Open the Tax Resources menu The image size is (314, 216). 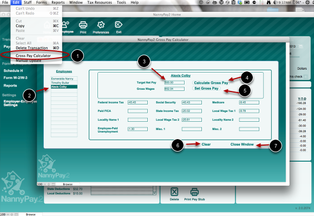[100, 2]
